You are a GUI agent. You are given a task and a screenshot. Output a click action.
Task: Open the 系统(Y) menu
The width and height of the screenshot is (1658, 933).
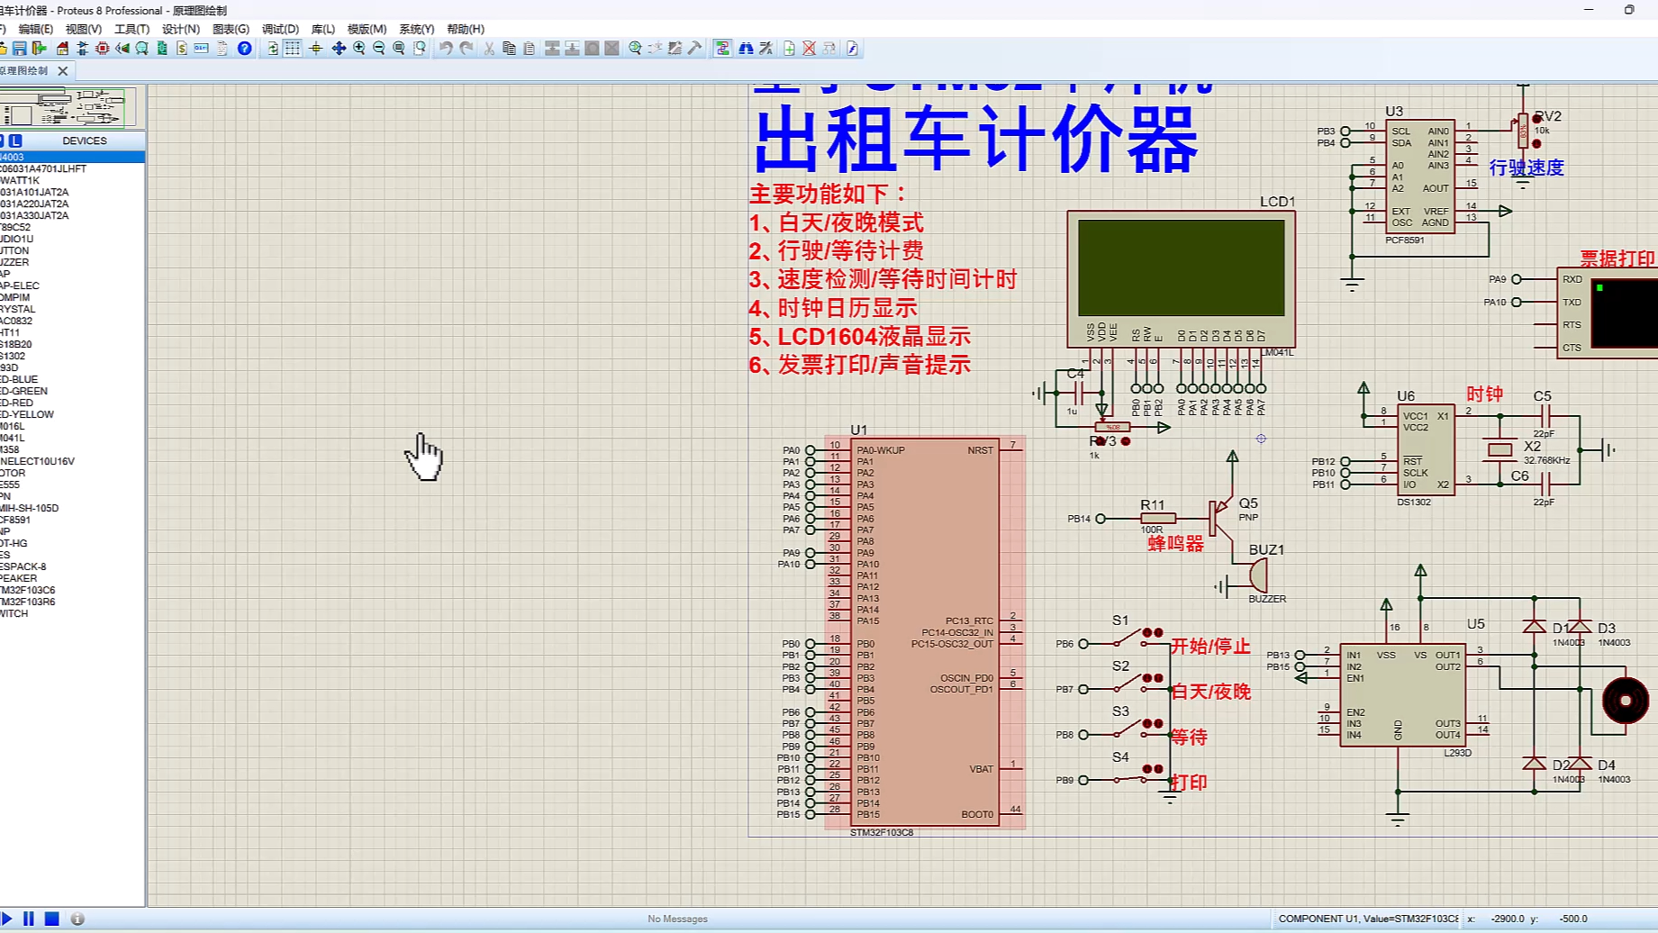(416, 29)
